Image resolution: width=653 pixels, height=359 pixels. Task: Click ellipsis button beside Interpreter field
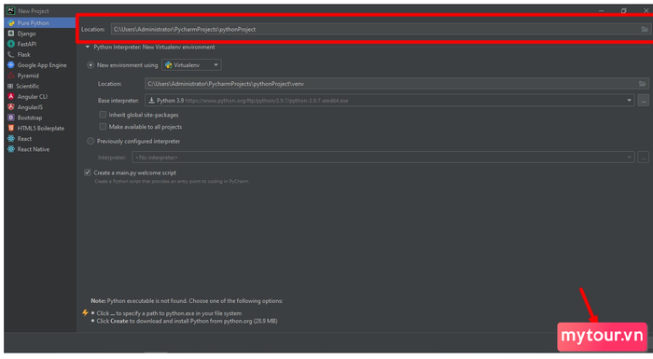pyautogui.click(x=643, y=158)
